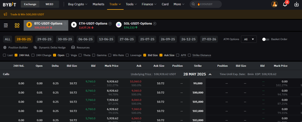The width and height of the screenshot is (302, 122).
Task: Open the hamburger list menu icon
Action: [6, 25]
